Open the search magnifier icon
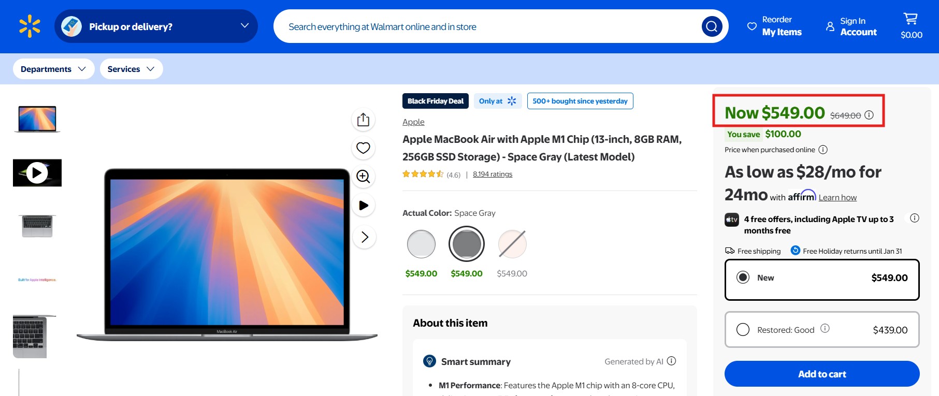The height and width of the screenshot is (396, 939). pyautogui.click(x=711, y=26)
